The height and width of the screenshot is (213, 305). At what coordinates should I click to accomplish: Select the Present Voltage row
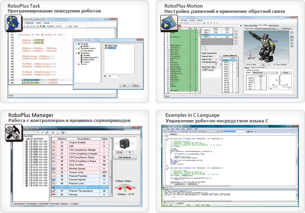(81, 187)
